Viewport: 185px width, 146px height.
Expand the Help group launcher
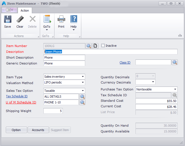tap(80, 37)
